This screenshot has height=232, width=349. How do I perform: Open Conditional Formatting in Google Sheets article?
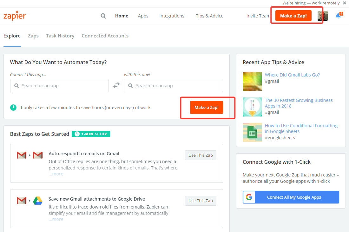coord(301,129)
